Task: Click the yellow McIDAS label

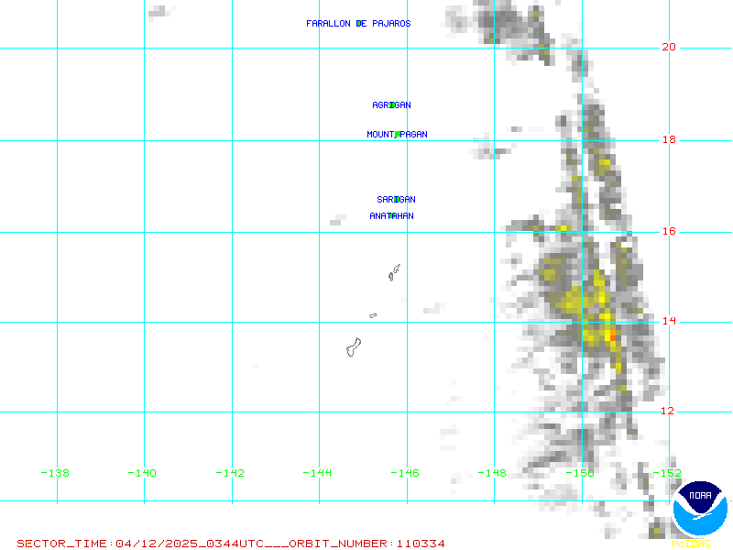Action: click(x=691, y=544)
